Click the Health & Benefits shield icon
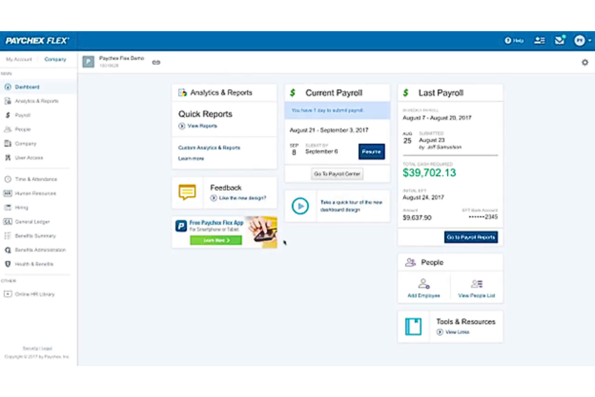The image size is (595, 397). (x=8, y=264)
